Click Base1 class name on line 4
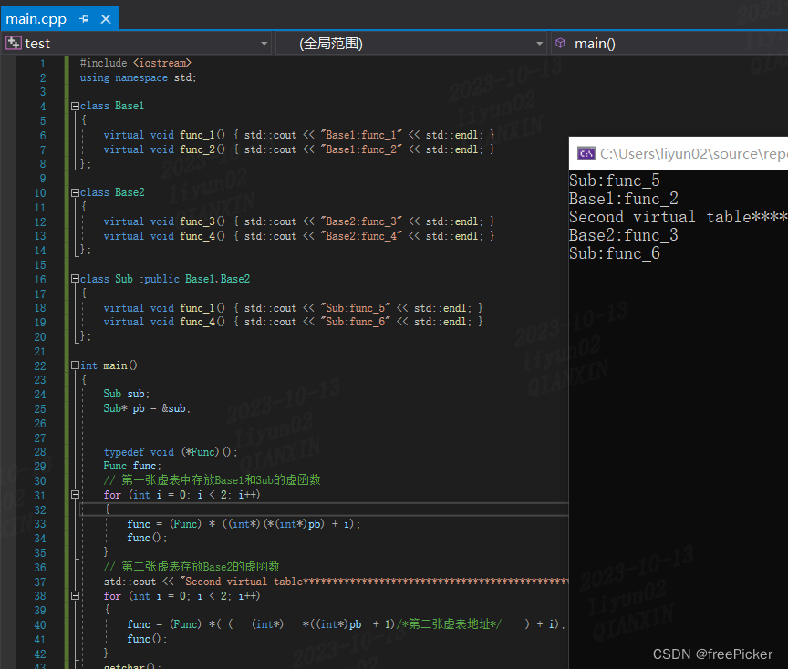 coord(130,106)
